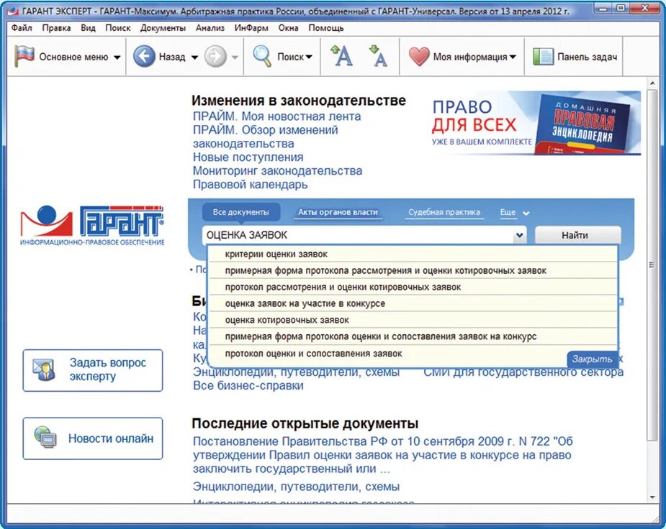Click the Задать вопрос эксперту button

93,370
